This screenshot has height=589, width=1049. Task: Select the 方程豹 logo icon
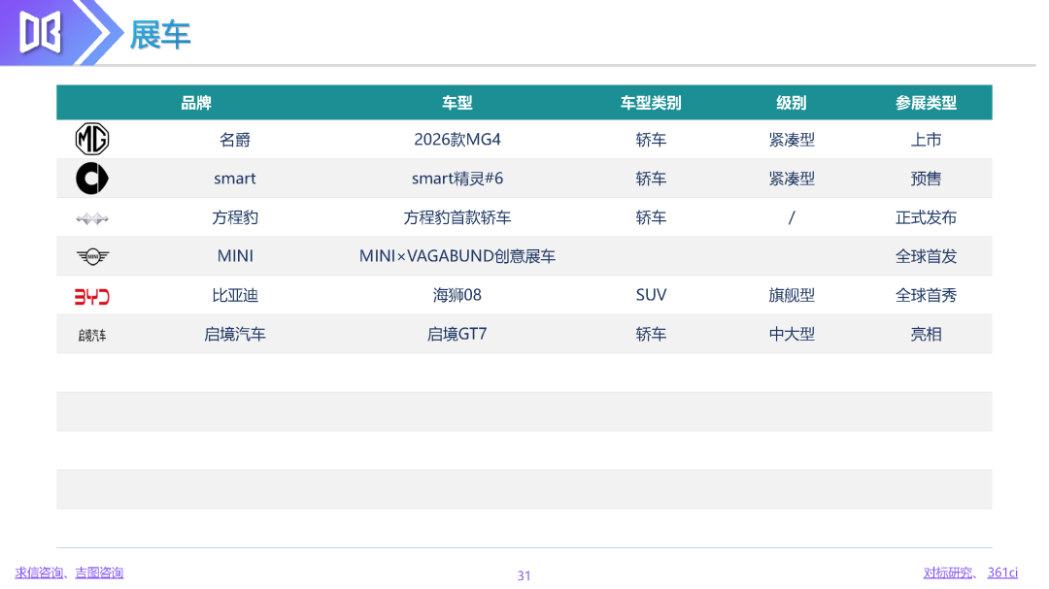point(92,218)
